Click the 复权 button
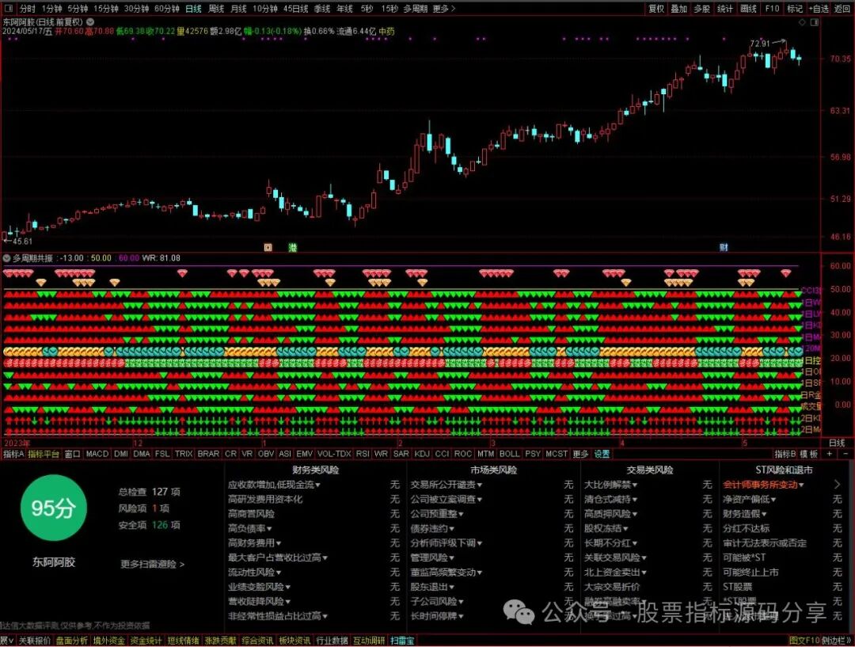Screen dimensions: 855x647 click(x=656, y=9)
